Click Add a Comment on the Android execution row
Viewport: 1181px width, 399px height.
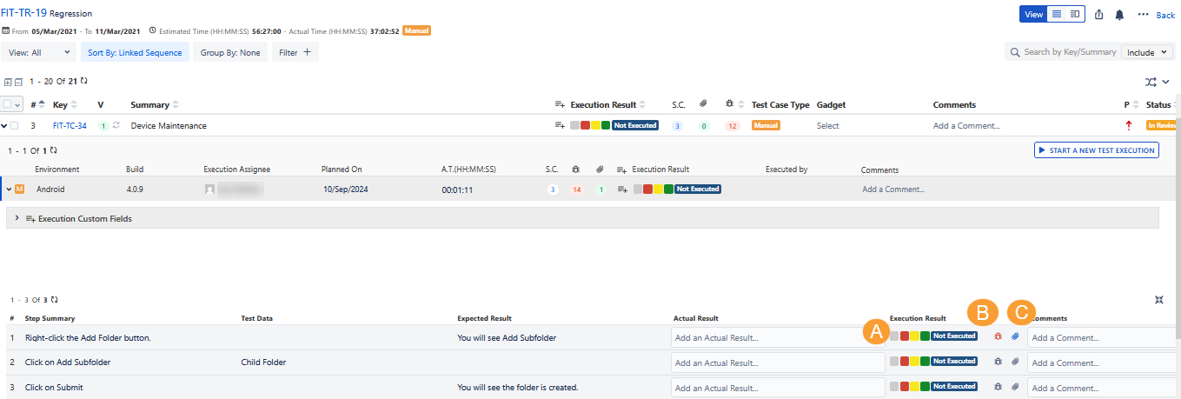(x=893, y=189)
